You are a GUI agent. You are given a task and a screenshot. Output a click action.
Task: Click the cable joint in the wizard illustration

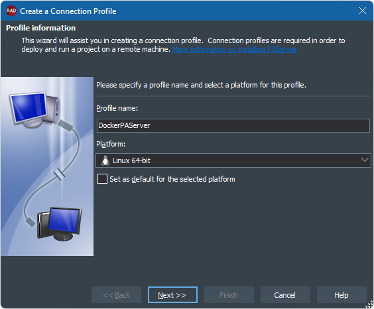click(x=59, y=174)
